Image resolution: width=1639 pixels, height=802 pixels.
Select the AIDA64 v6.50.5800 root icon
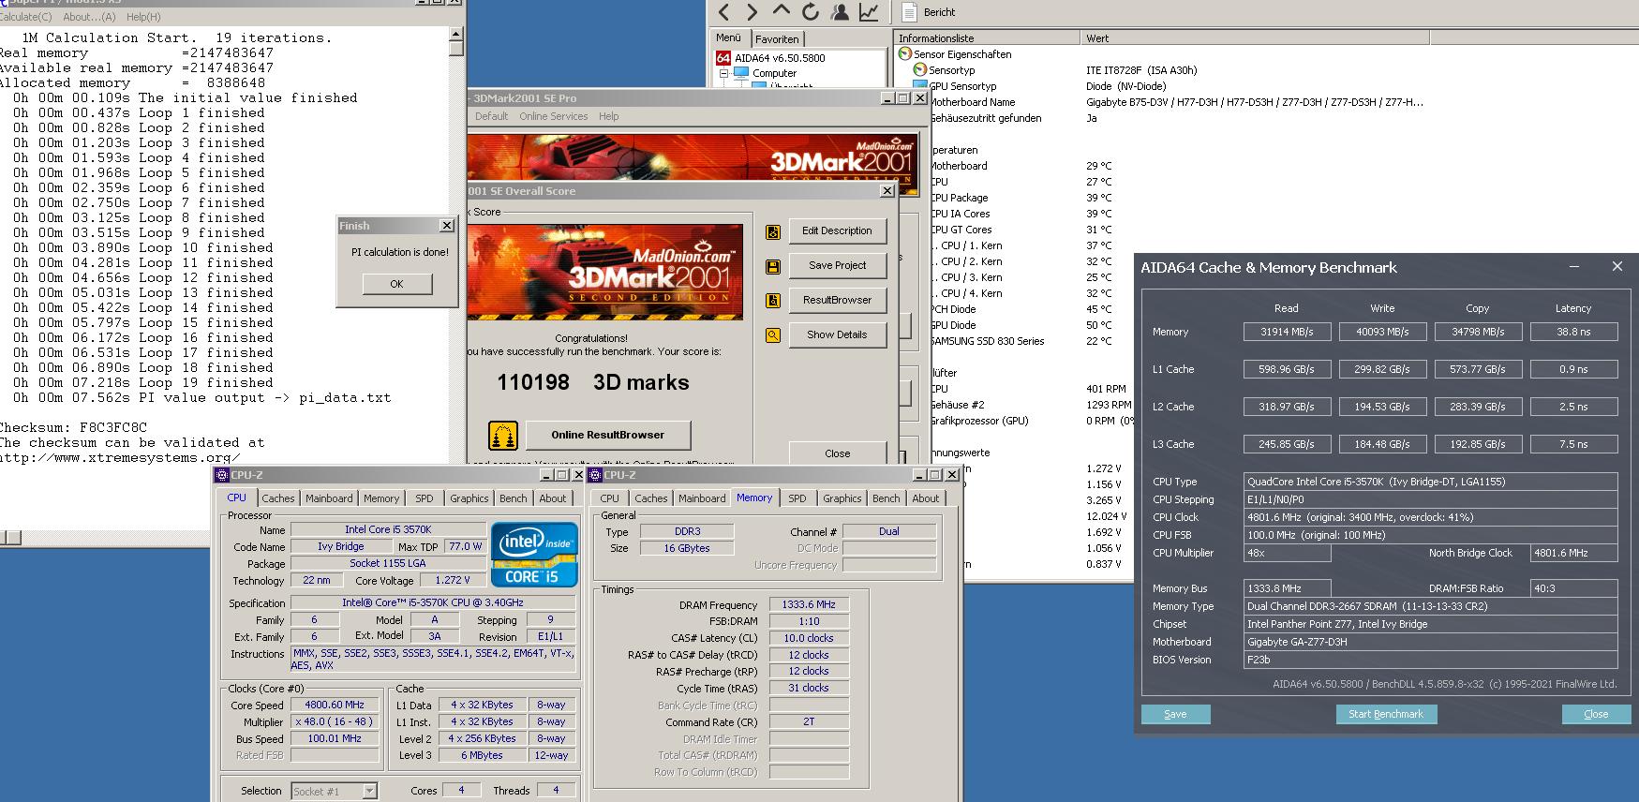[x=723, y=57]
